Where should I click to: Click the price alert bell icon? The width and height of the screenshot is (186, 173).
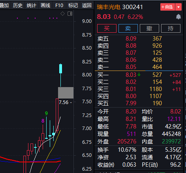click(178, 17)
